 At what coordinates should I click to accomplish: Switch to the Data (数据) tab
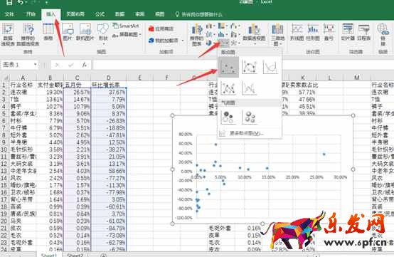(x=120, y=14)
